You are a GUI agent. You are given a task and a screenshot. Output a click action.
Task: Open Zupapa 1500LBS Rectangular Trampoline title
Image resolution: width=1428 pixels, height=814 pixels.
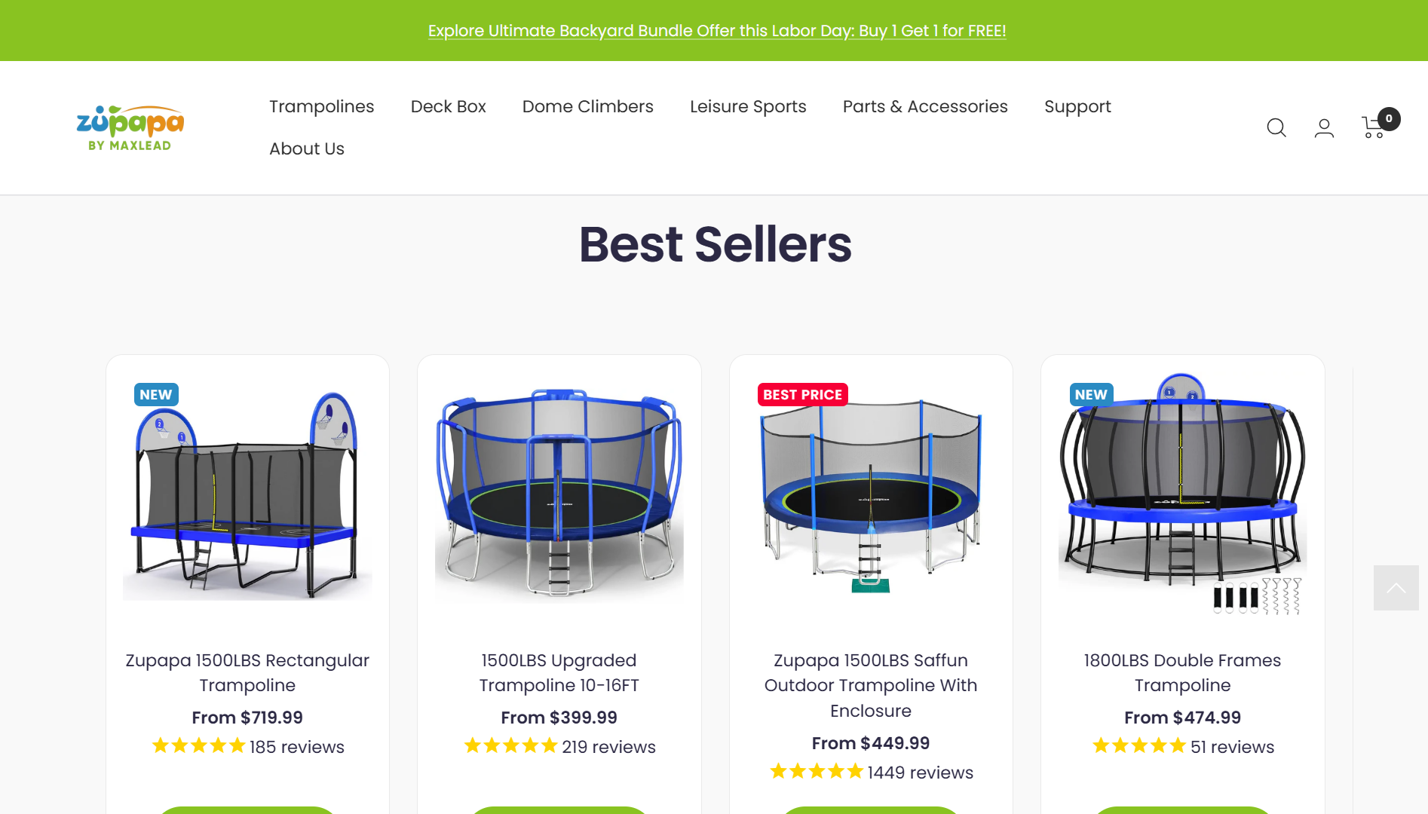point(247,672)
